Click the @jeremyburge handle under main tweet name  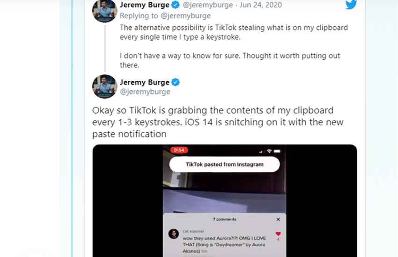click(x=145, y=92)
